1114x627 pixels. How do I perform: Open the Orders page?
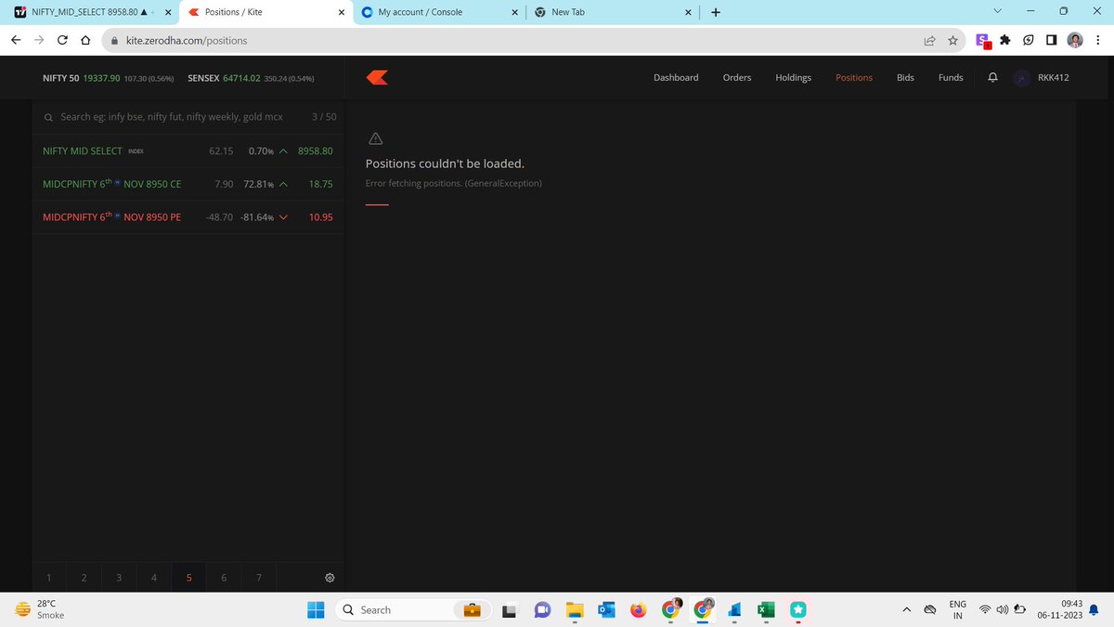coord(737,78)
